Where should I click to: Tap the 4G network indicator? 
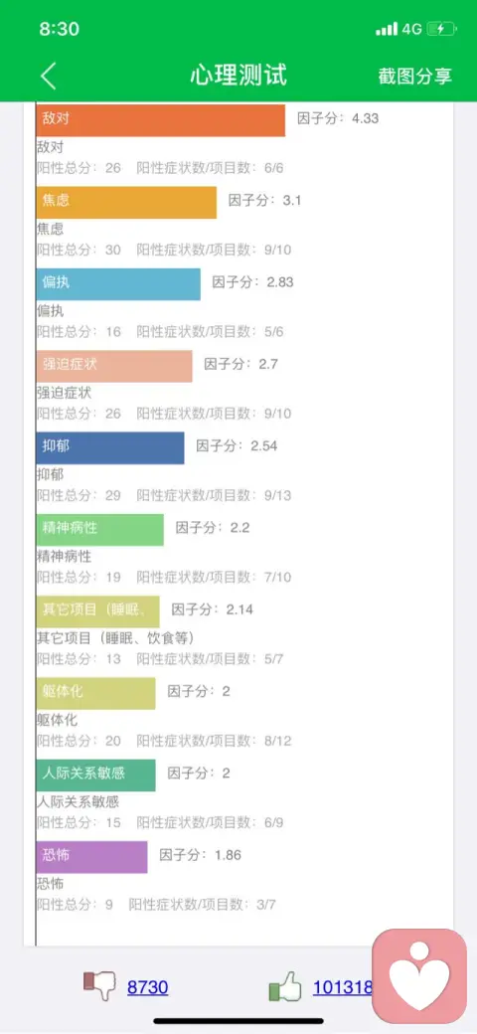coord(411,29)
